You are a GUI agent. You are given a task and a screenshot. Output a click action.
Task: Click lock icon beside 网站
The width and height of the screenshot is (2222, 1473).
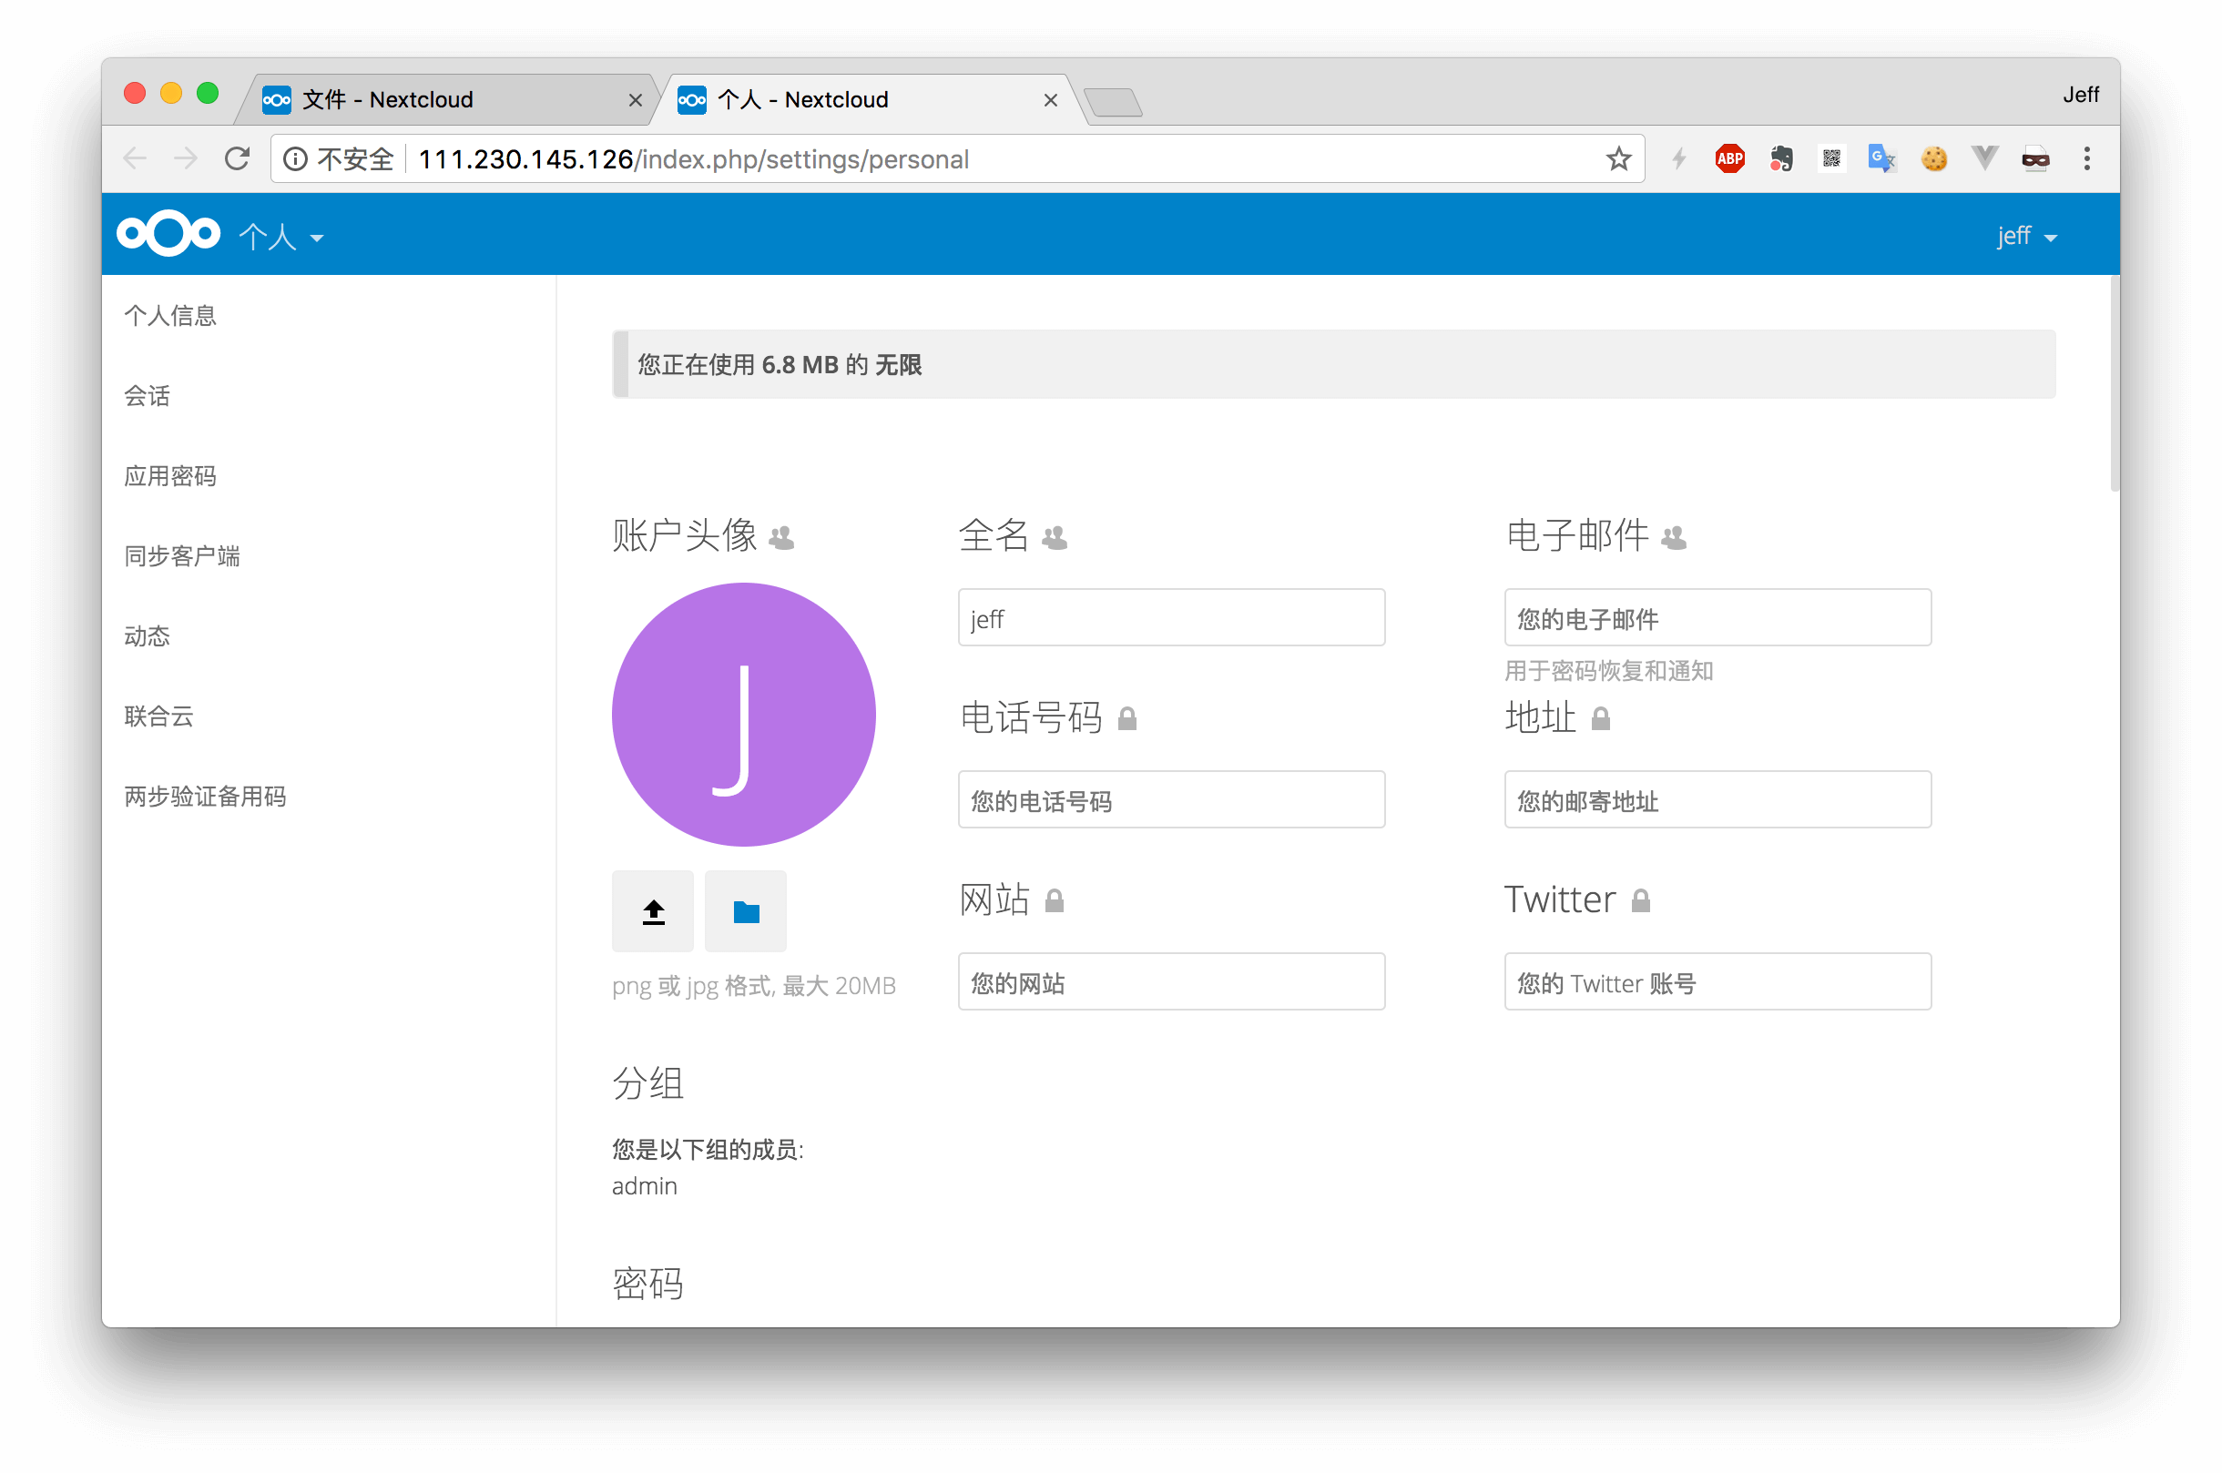pyautogui.click(x=1055, y=901)
